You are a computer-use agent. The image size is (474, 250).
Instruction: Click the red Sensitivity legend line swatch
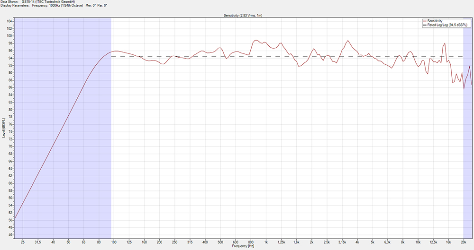(x=424, y=21)
